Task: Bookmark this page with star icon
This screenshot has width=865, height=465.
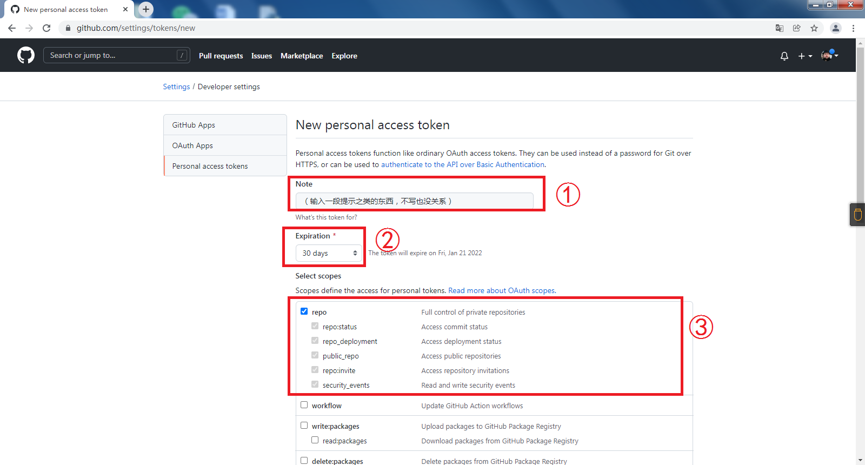Action: coord(814,28)
